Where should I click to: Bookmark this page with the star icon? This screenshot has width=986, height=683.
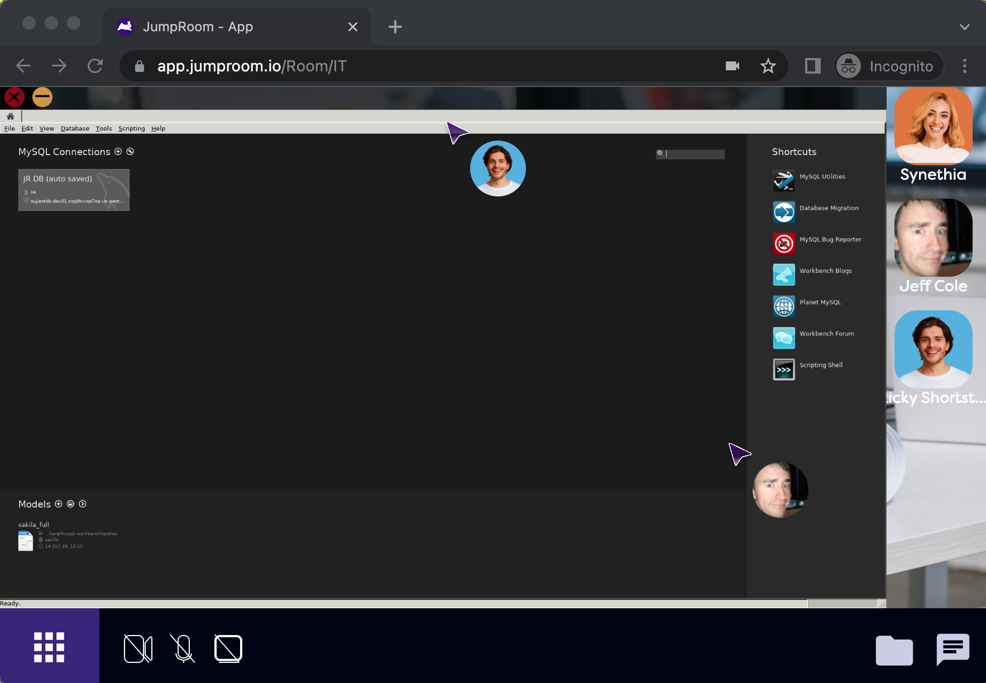pos(768,66)
